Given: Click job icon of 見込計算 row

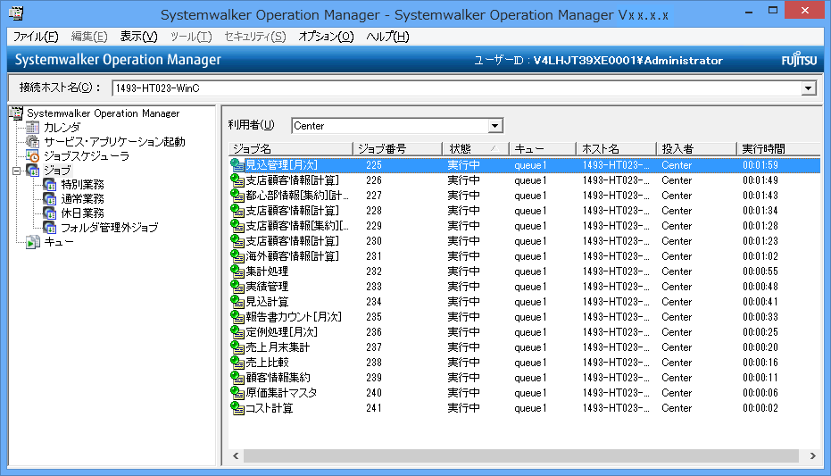Looking at the screenshot, I should [237, 302].
